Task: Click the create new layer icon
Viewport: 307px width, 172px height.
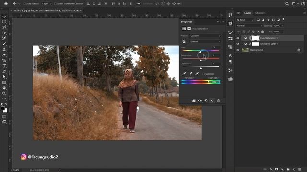Action: [x=294, y=169]
